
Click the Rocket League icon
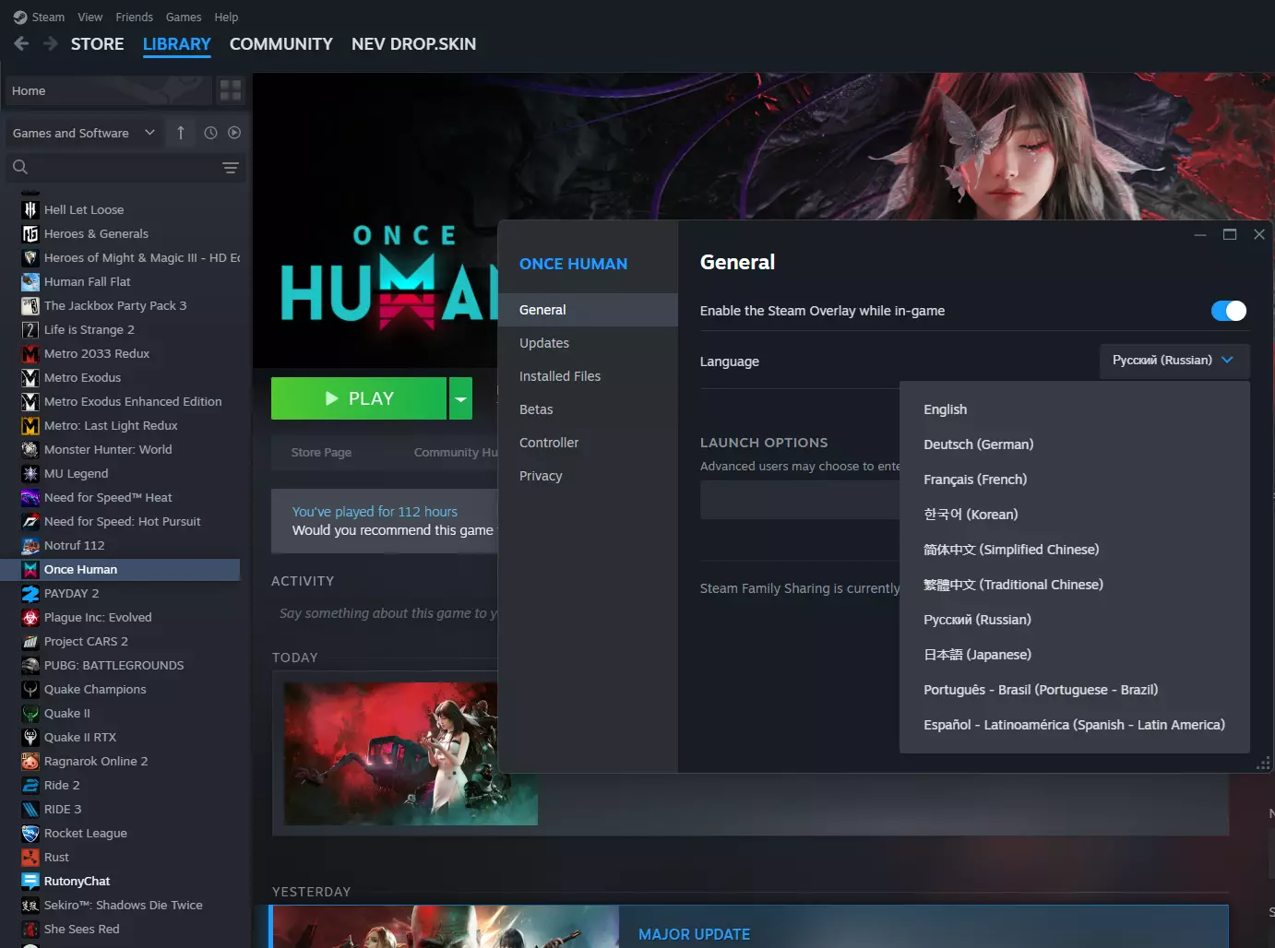(x=30, y=833)
